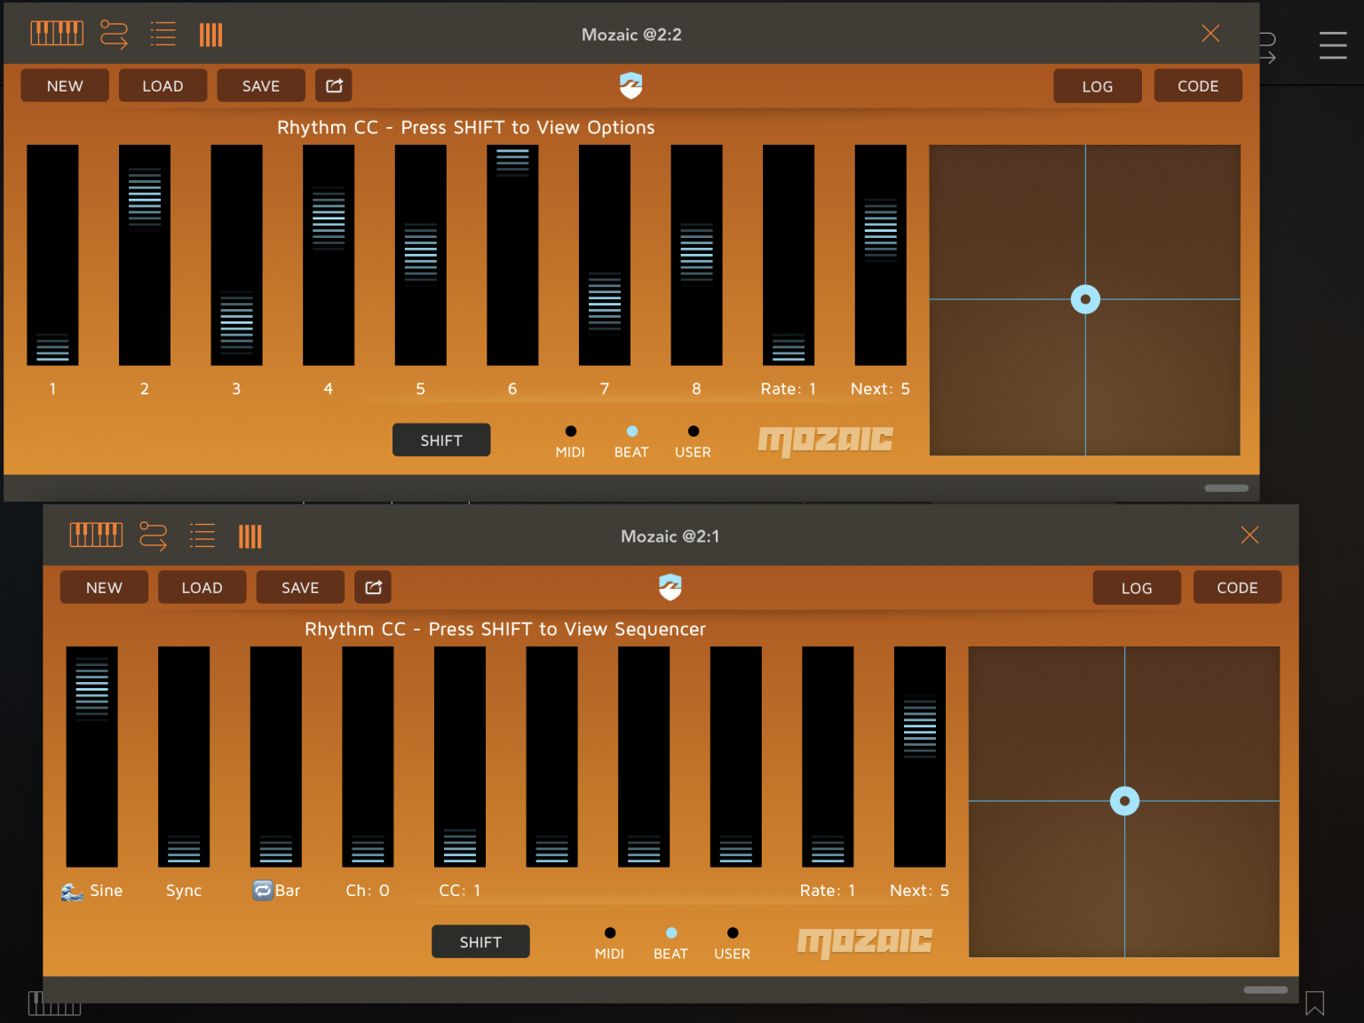This screenshot has height=1023, width=1364.
Task: Open the LOG view in Mozaic @2:2
Action: [x=1098, y=86]
